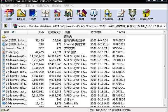Open the 收藏夹(O) menu
168x112 pixels.
point(43,6)
